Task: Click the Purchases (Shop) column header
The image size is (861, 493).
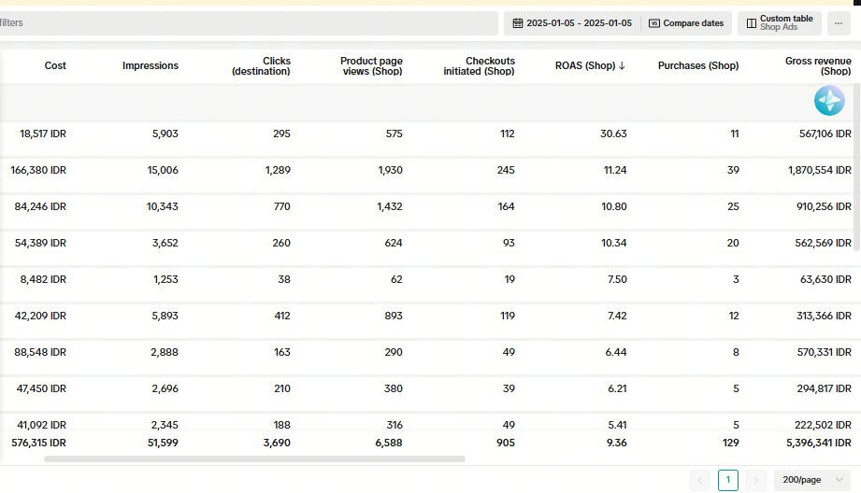Action: [x=697, y=66]
